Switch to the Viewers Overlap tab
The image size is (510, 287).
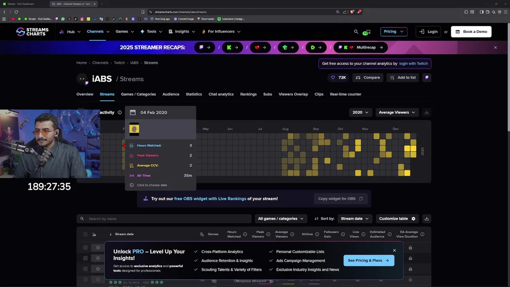coord(293,94)
